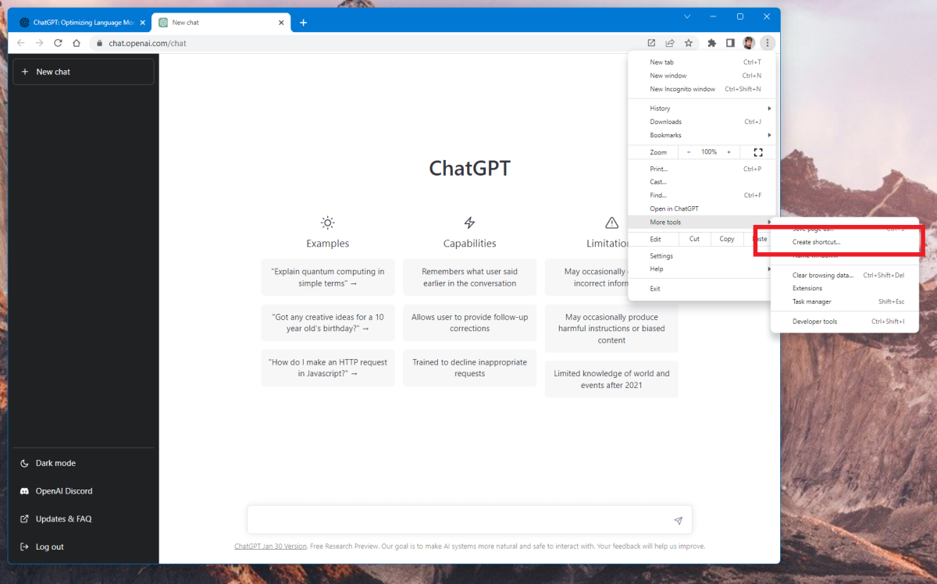Expand the Help submenu
Image resolution: width=937 pixels, height=584 pixels.
702,269
